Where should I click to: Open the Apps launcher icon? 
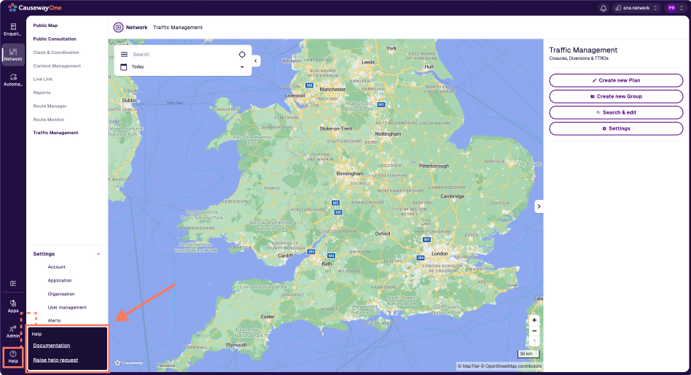(13, 305)
